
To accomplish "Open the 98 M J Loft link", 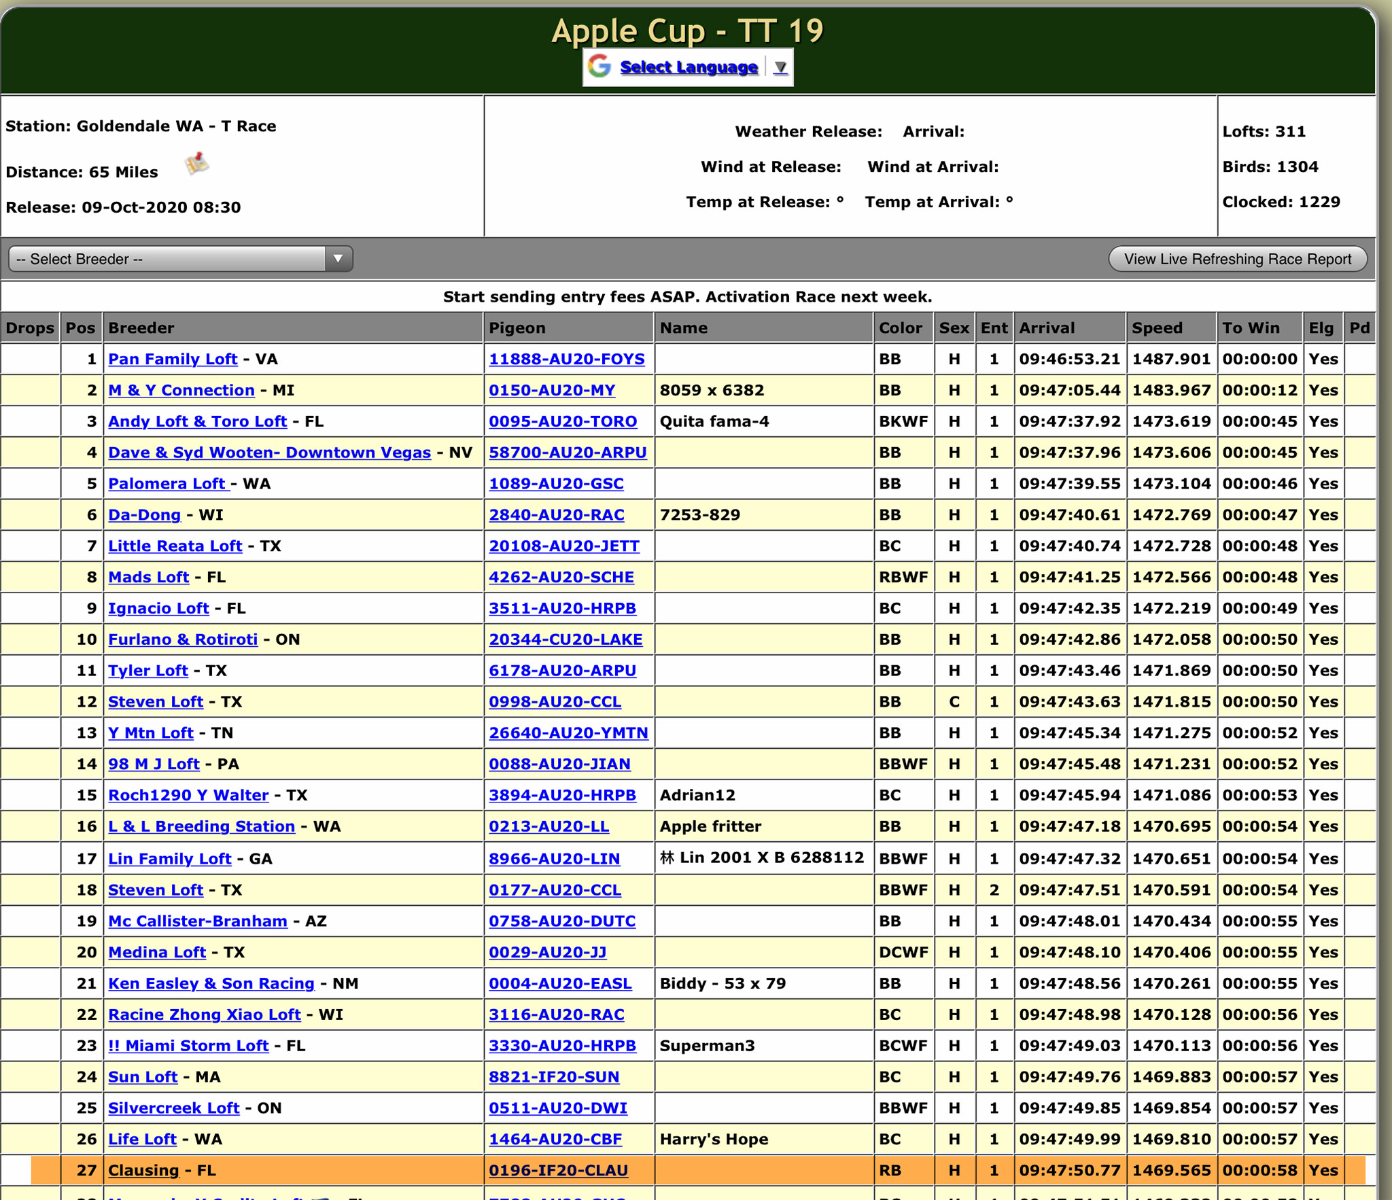I will pyautogui.click(x=154, y=765).
